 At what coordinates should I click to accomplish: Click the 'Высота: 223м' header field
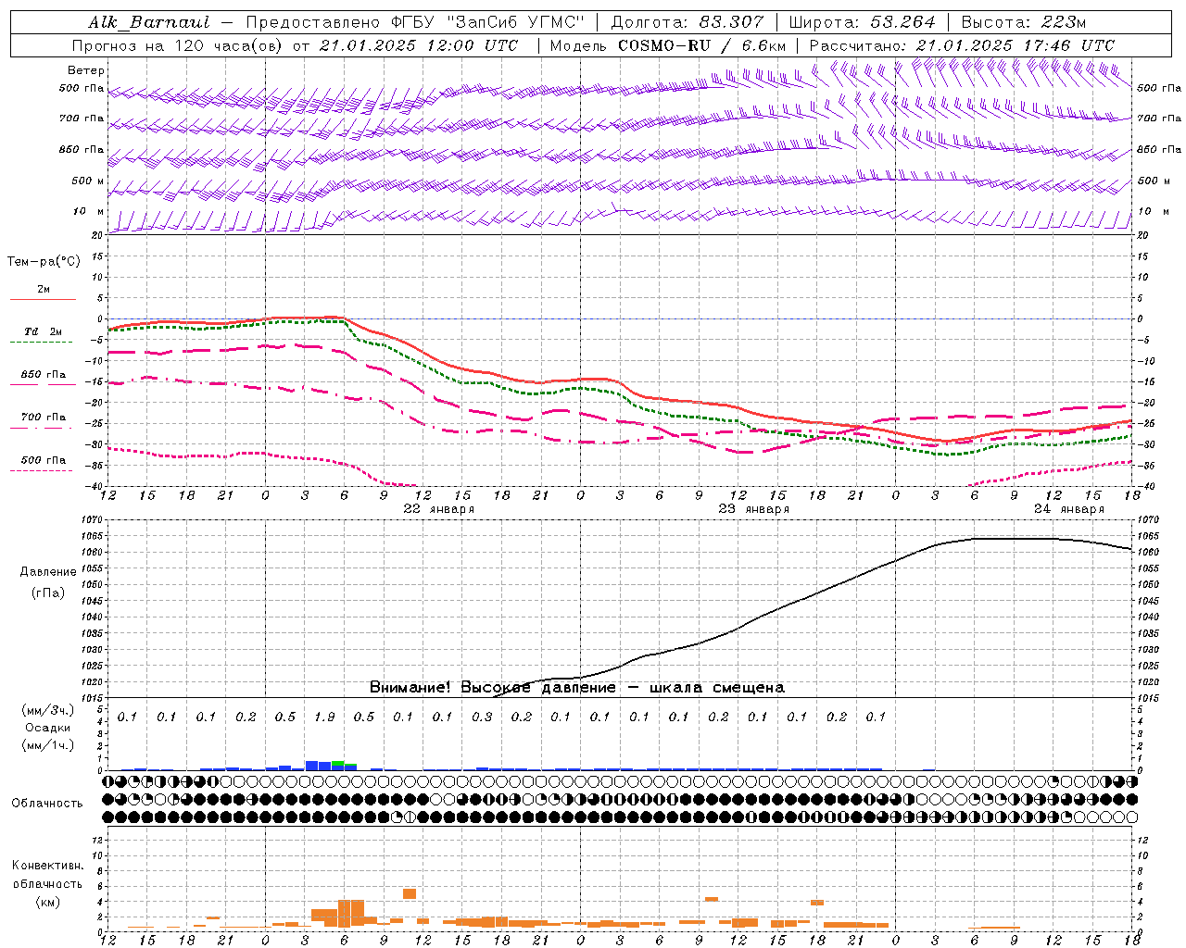click(x=1024, y=22)
